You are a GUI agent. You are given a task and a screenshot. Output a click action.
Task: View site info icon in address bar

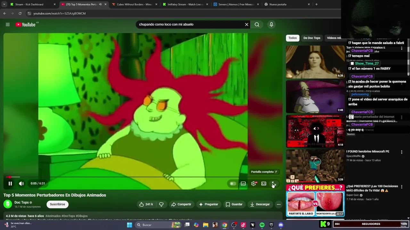tap(29, 13)
